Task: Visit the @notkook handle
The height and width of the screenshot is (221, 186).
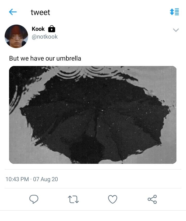Action: click(x=45, y=37)
